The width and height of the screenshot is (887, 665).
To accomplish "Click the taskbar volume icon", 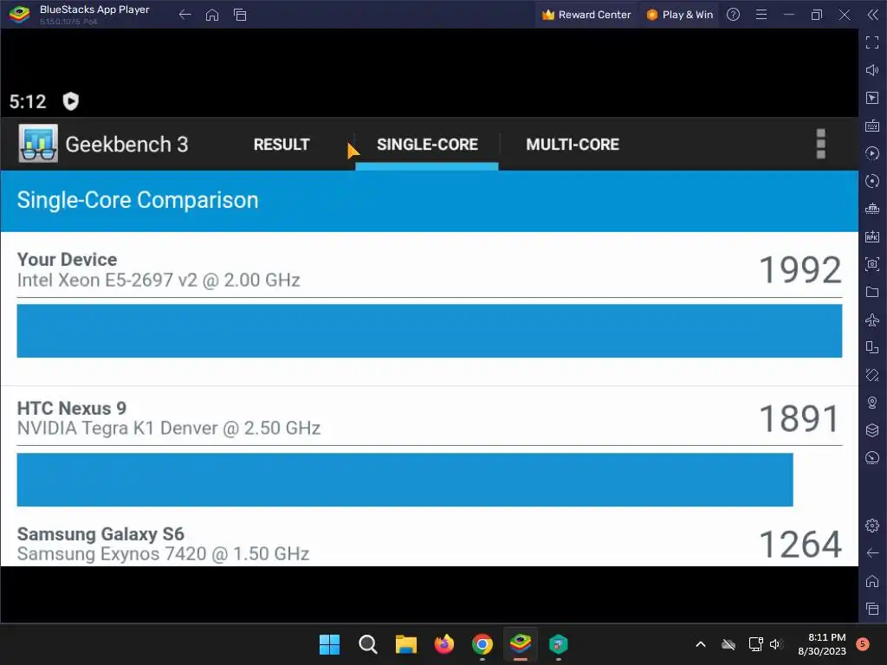I will pyautogui.click(x=775, y=644).
